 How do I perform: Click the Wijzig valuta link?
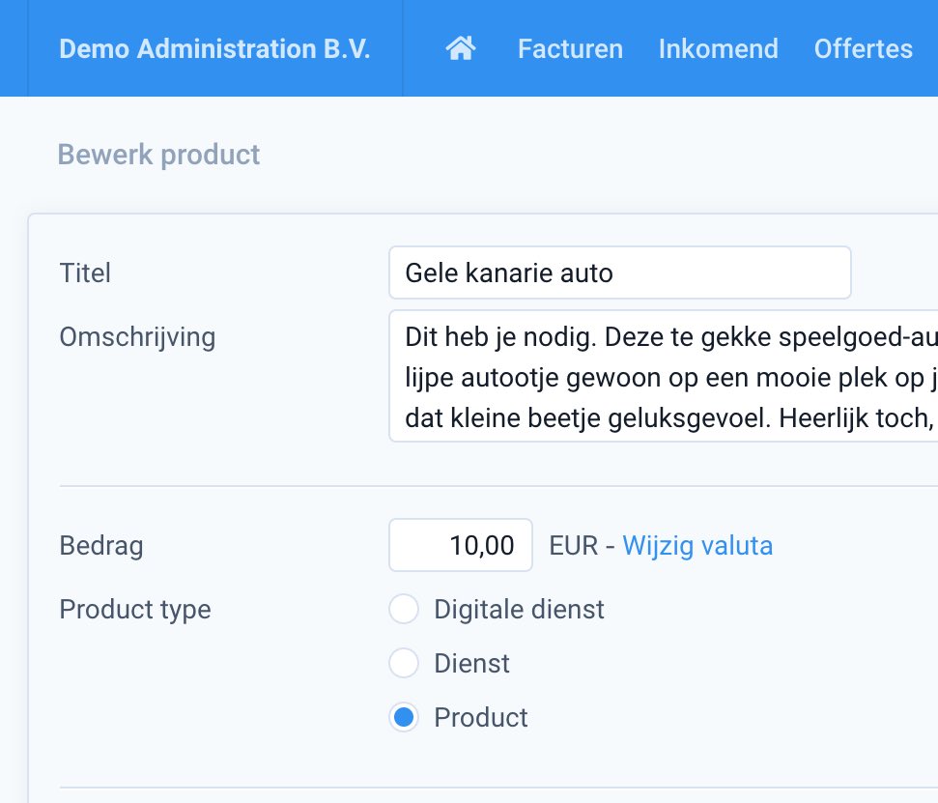click(x=697, y=546)
